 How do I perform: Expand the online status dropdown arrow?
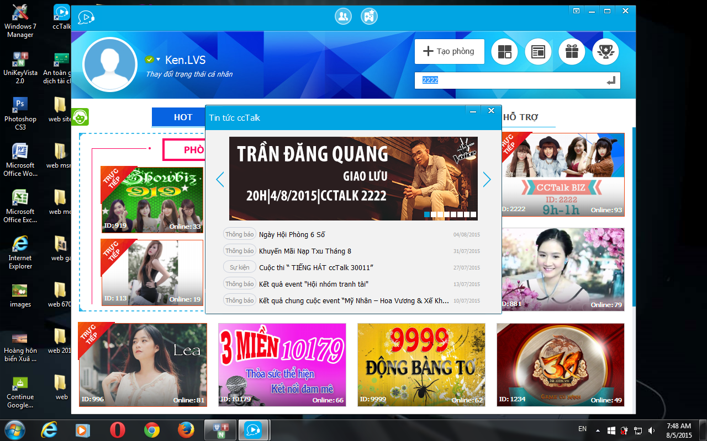pyautogui.click(x=159, y=60)
